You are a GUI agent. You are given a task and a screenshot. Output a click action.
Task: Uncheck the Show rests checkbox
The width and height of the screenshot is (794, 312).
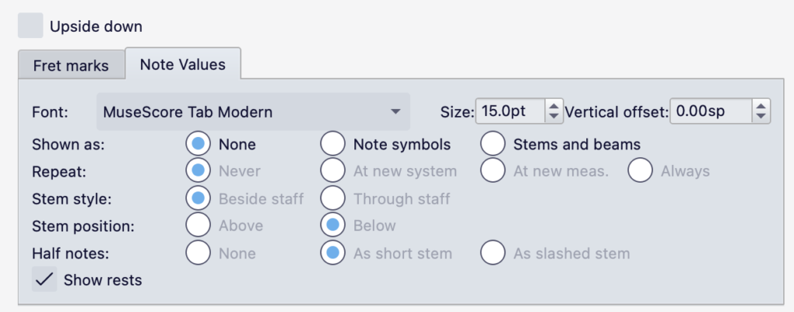pyautogui.click(x=44, y=279)
